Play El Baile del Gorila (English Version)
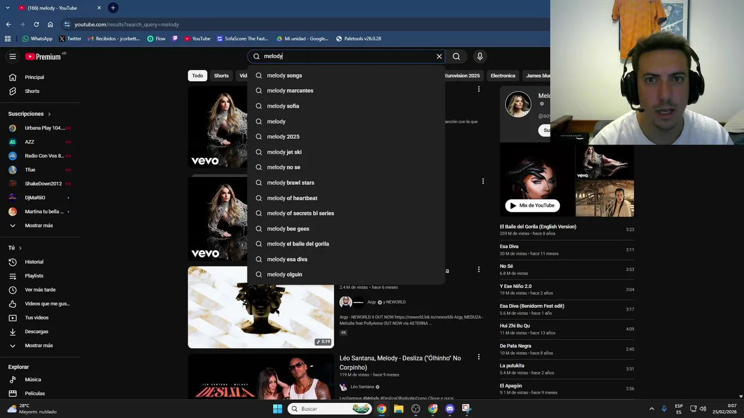Viewport: 744px width, 418px height. pos(567,230)
